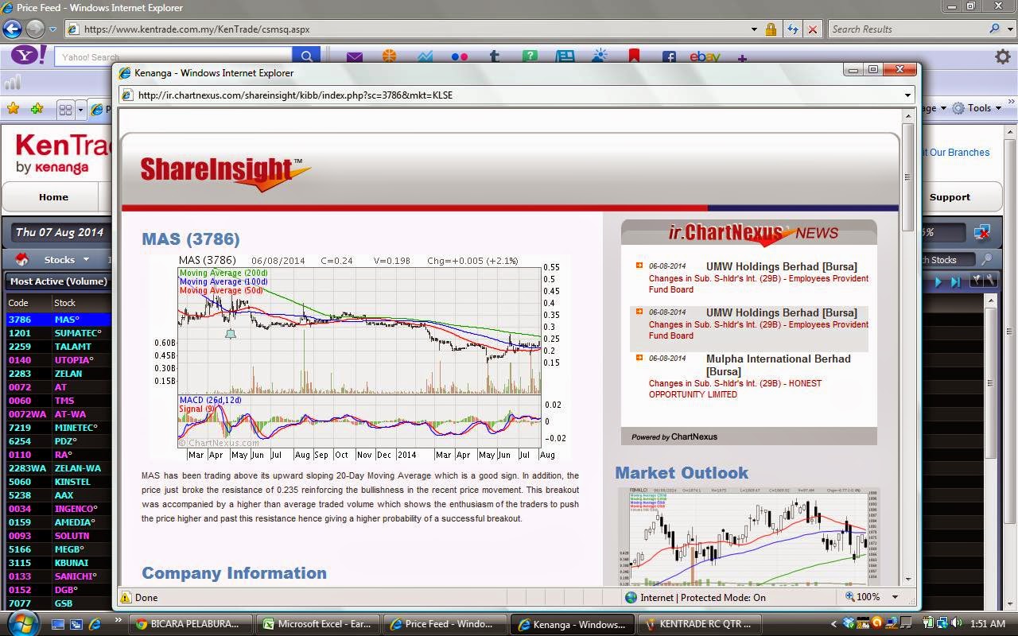Open first UMW Holdings Berhad news item
The height and width of the screenshot is (636, 1018).
click(x=781, y=266)
